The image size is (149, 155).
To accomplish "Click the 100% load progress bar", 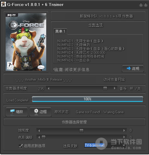I will (87, 99).
